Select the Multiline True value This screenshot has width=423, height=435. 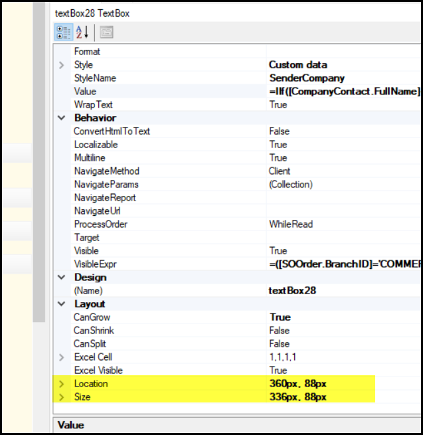coord(278,158)
